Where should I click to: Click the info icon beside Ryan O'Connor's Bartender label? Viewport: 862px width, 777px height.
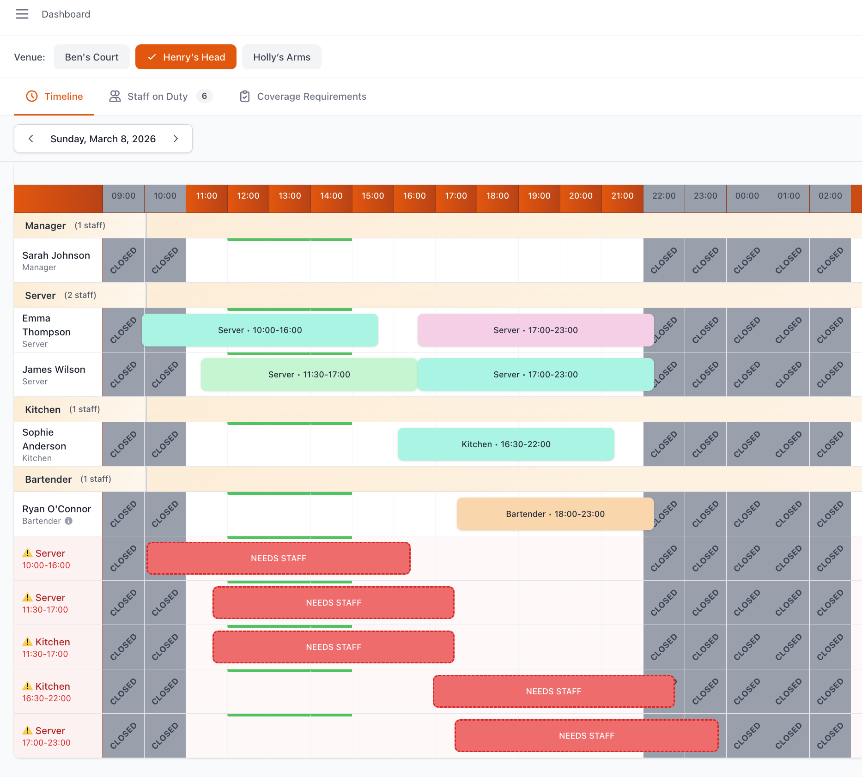pos(69,521)
